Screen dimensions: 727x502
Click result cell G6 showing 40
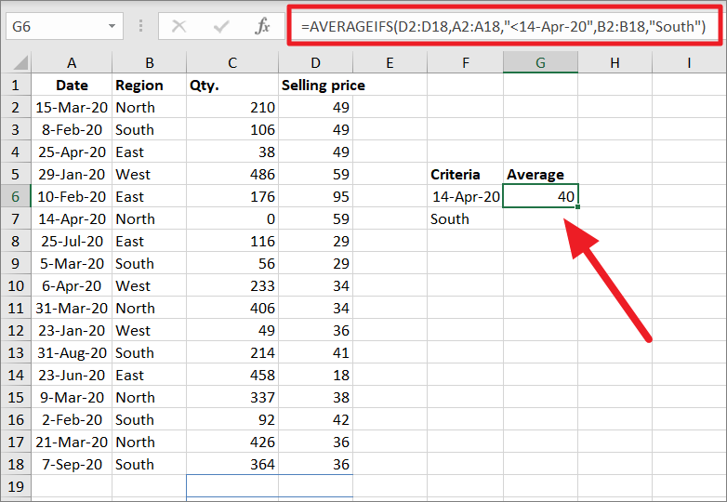[541, 196]
